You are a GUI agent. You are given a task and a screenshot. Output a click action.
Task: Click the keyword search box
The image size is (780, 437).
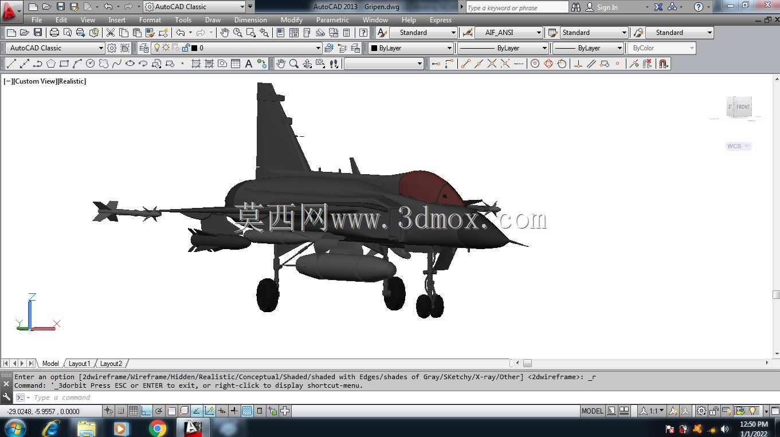(516, 7)
